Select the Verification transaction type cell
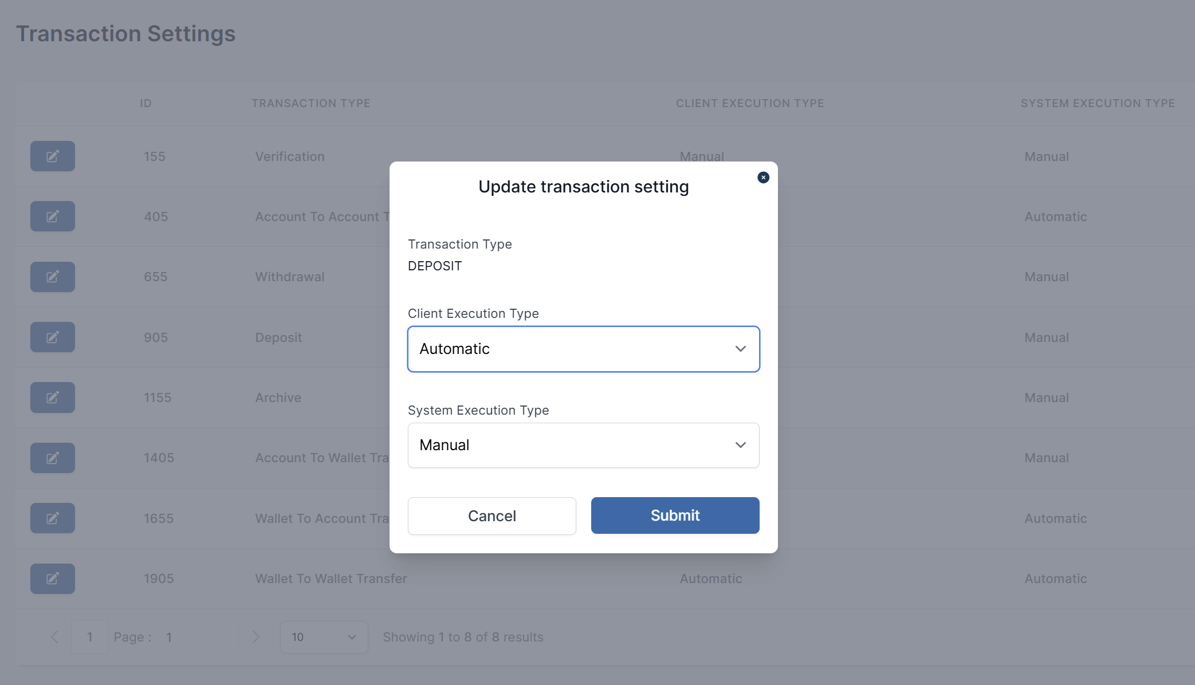This screenshot has width=1195, height=685. [x=290, y=156]
